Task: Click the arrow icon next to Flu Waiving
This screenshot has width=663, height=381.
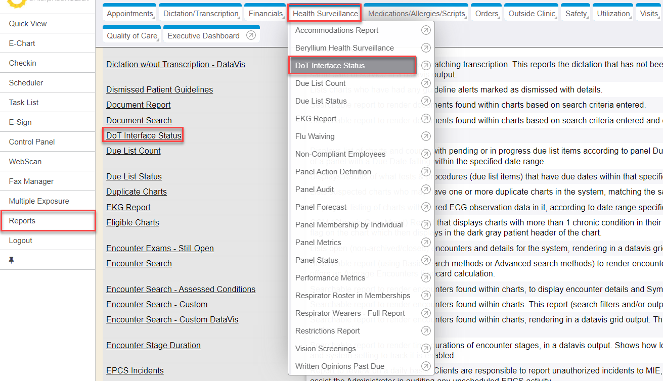Action: point(426,136)
